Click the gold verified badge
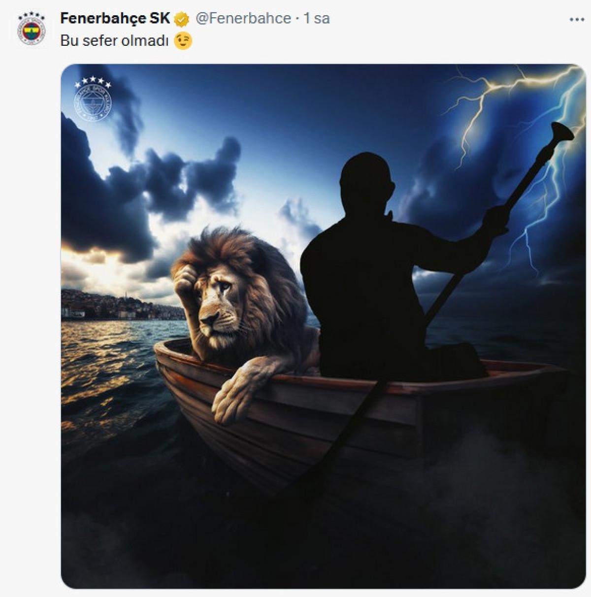The width and height of the screenshot is (591, 597). coord(182,20)
